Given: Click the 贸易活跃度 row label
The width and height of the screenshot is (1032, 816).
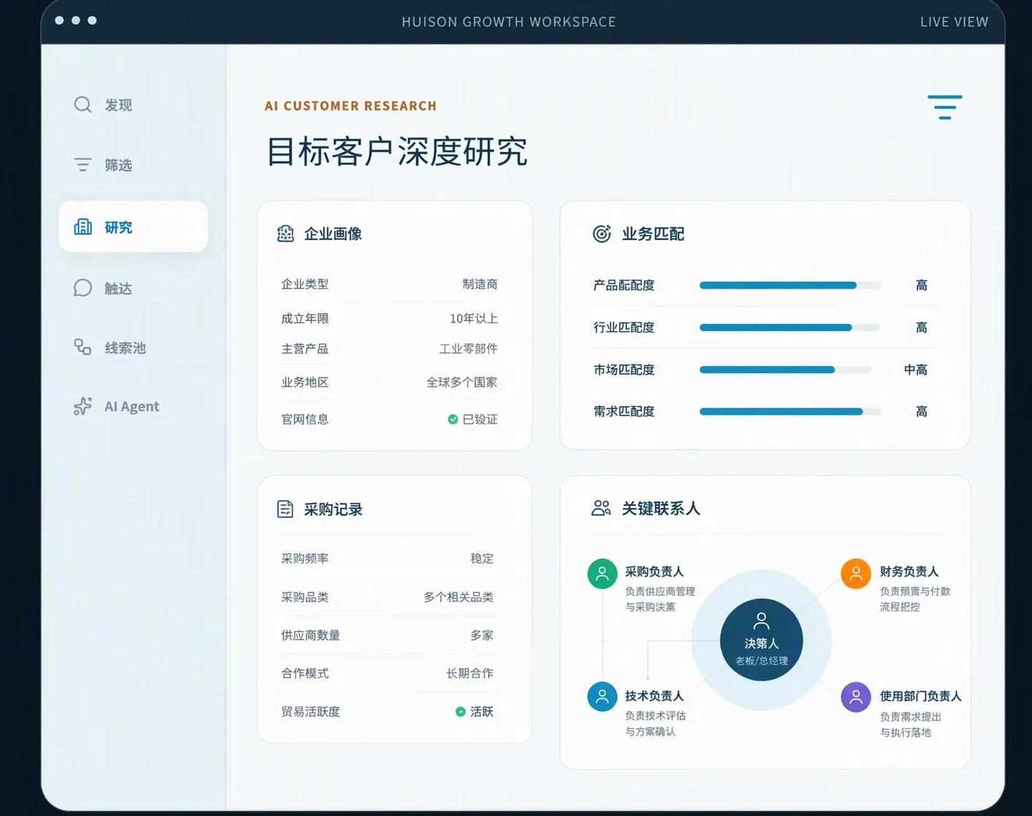Looking at the screenshot, I should click(310, 711).
